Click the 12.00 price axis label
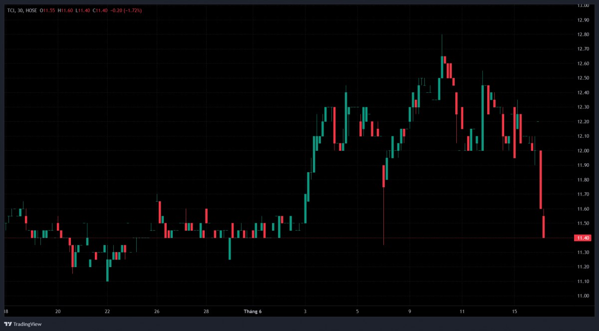The image size is (599, 331). coord(583,151)
